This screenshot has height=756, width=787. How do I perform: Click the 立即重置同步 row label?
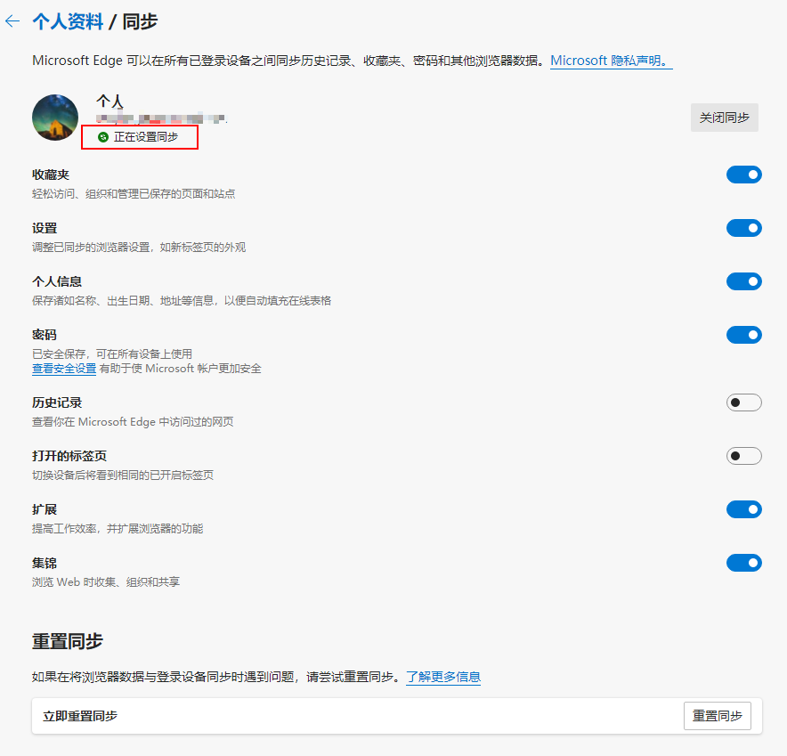[x=80, y=716]
